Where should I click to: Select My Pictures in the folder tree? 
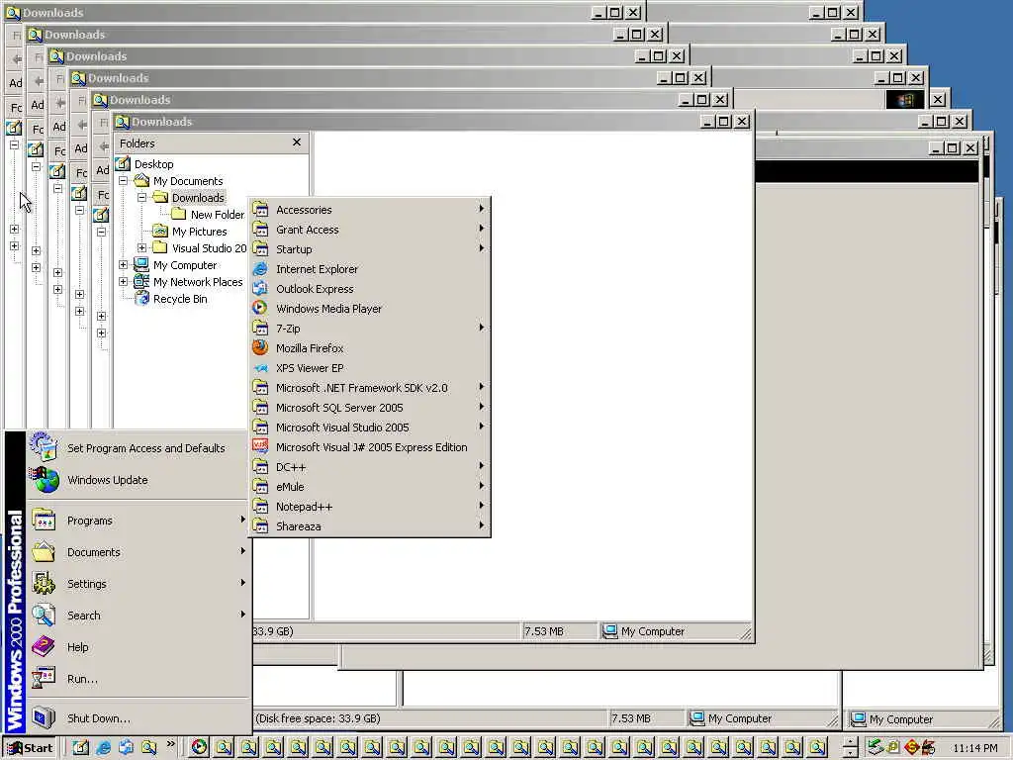click(199, 232)
